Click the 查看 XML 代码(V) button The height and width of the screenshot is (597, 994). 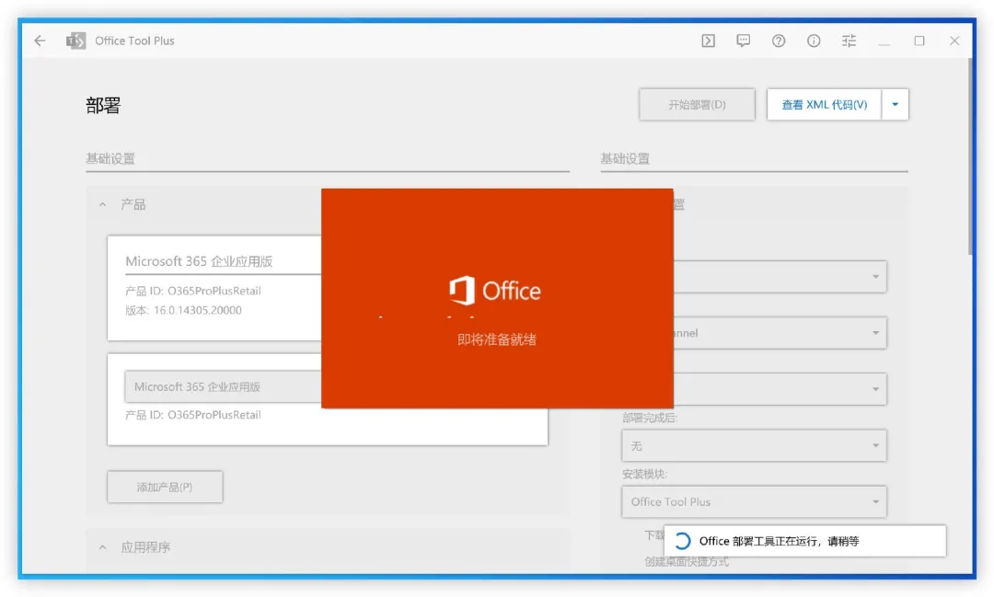tap(824, 105)
